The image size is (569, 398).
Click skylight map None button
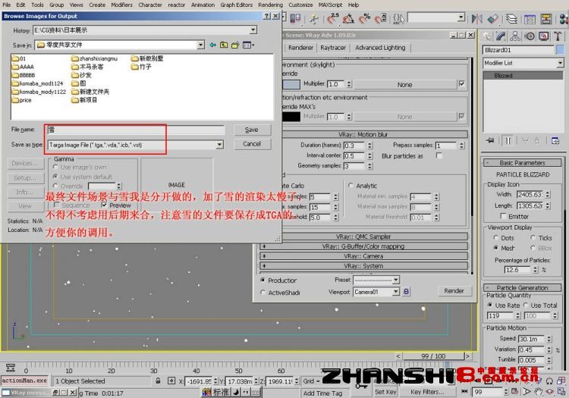404,84
